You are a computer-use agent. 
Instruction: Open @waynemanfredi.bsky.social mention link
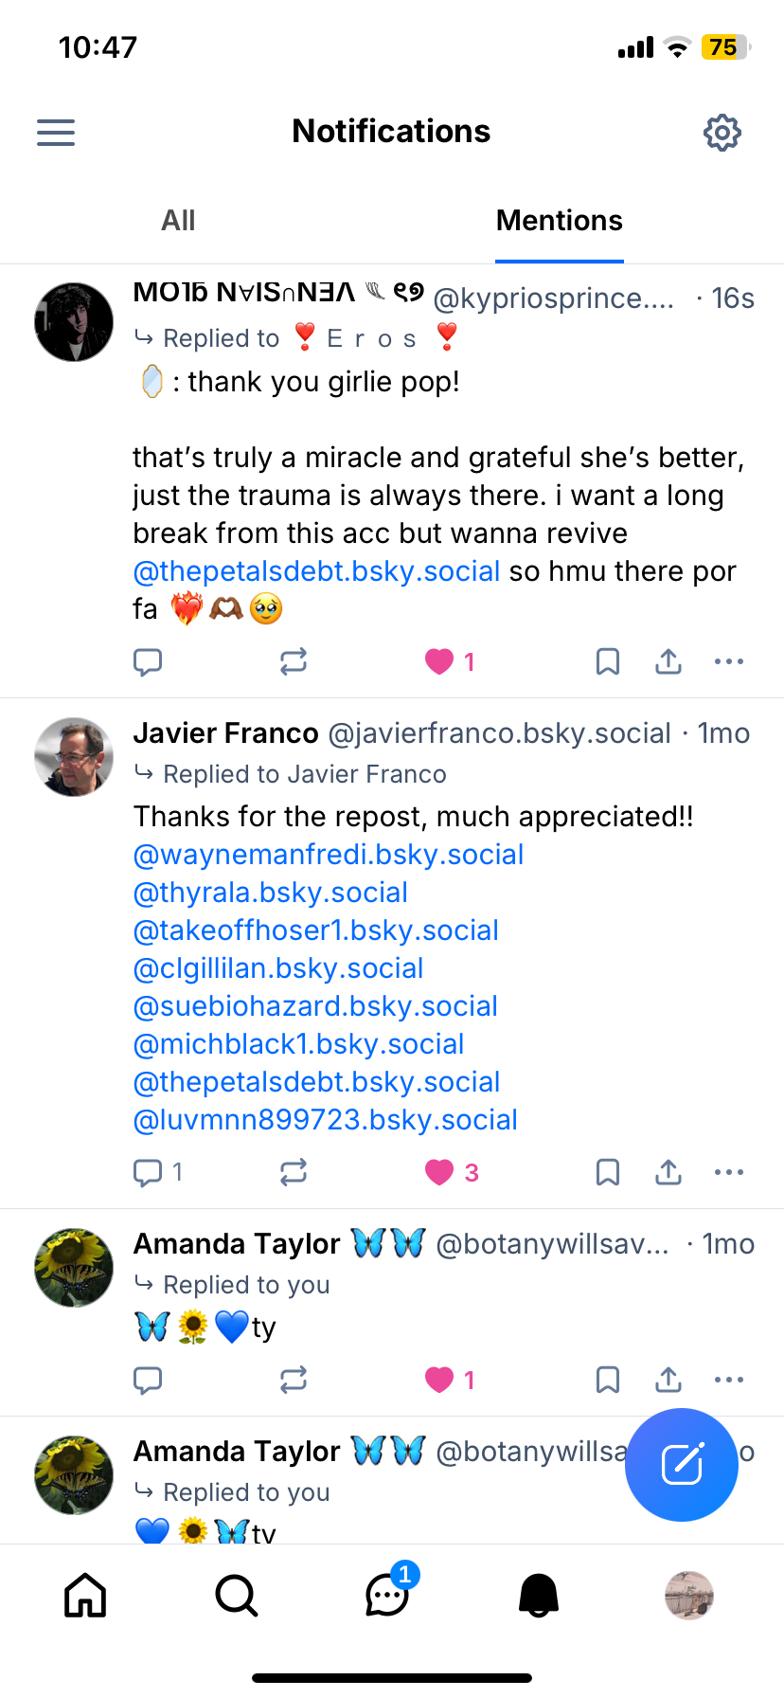coord(329,855)
